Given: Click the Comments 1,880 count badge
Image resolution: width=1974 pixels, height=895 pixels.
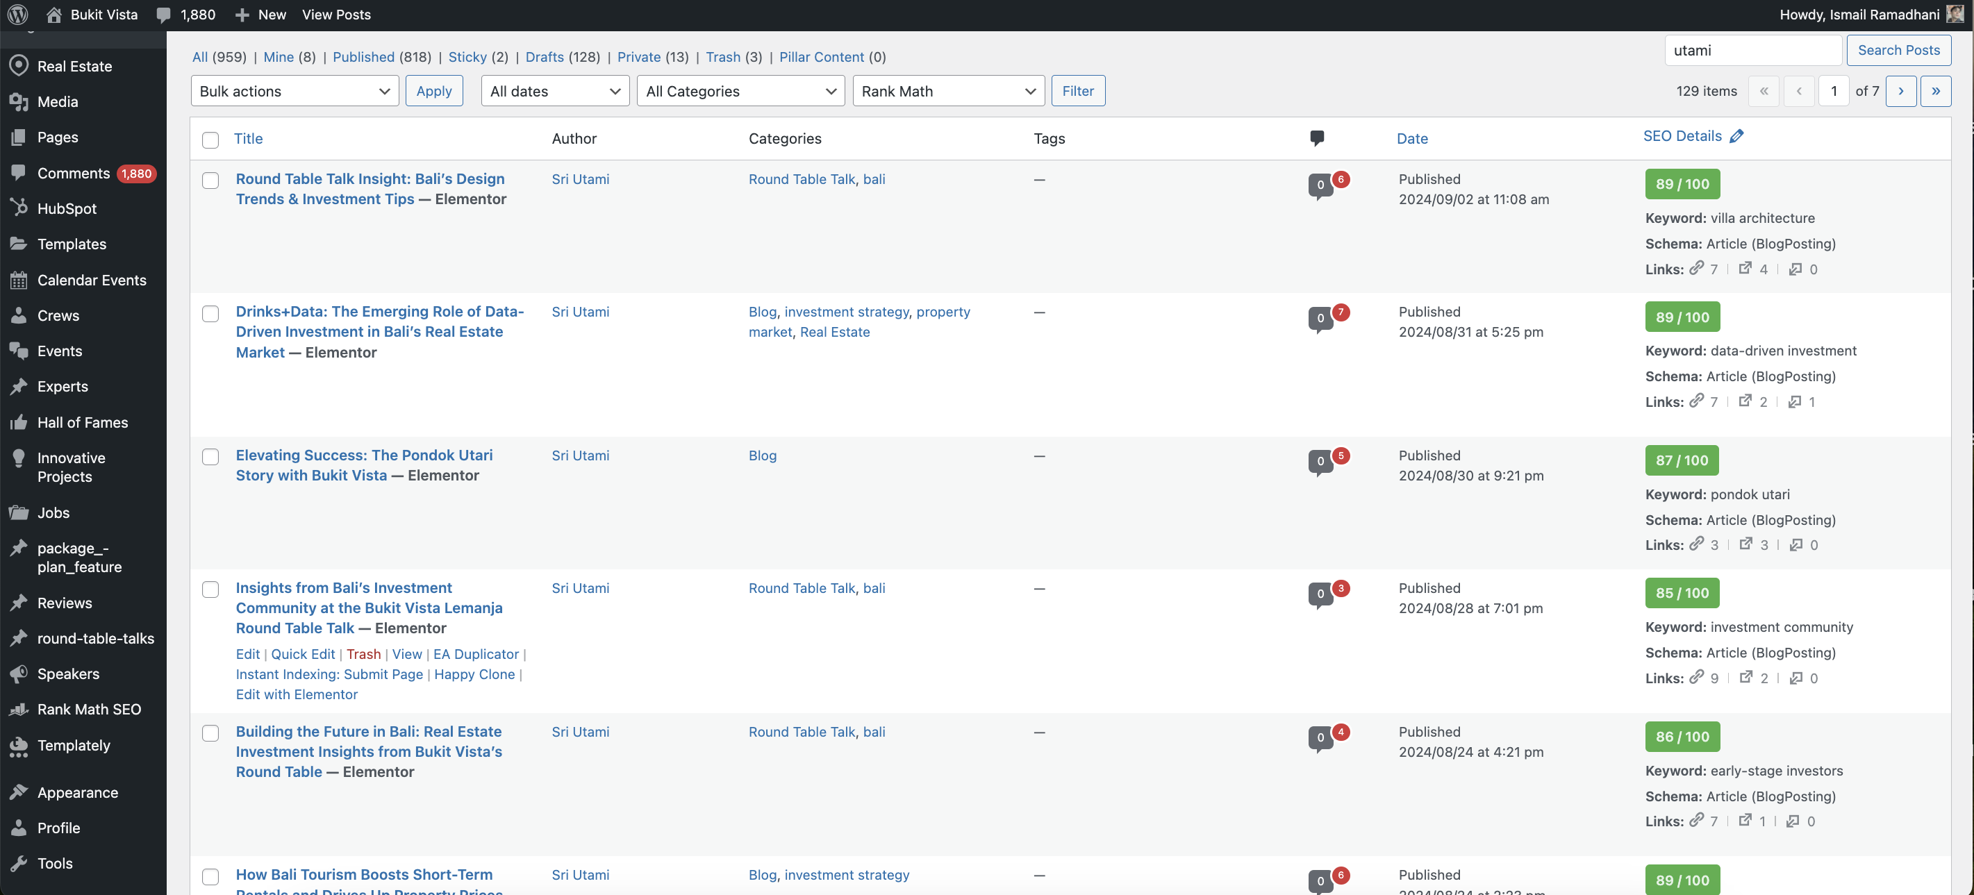Looking at the screenshot, I should (136, 174).
